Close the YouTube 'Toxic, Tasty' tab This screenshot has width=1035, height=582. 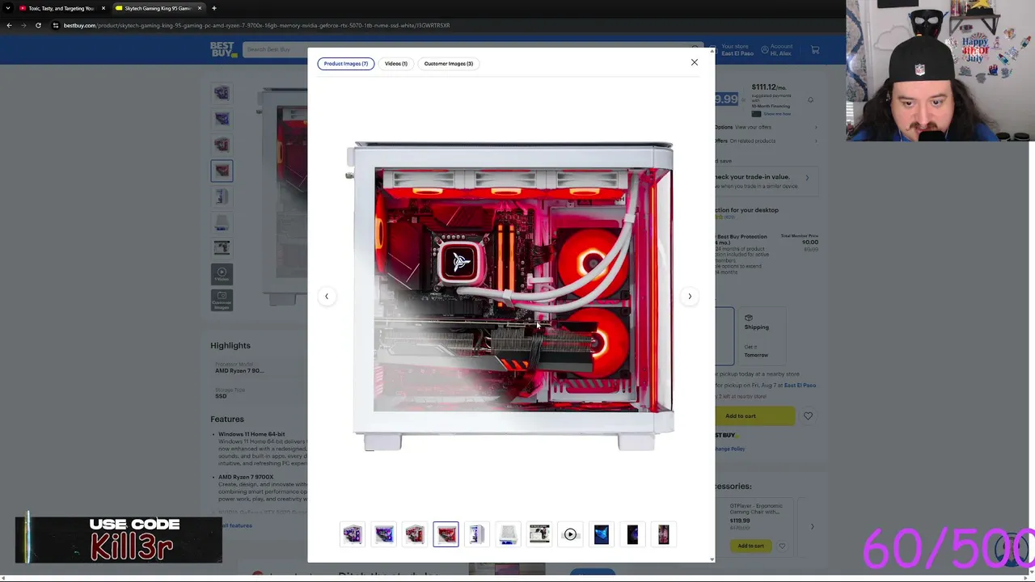tap(103, 8)
